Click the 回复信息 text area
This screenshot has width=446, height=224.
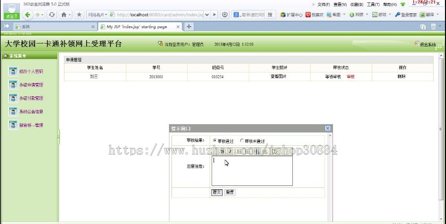(x=252, y=171)
